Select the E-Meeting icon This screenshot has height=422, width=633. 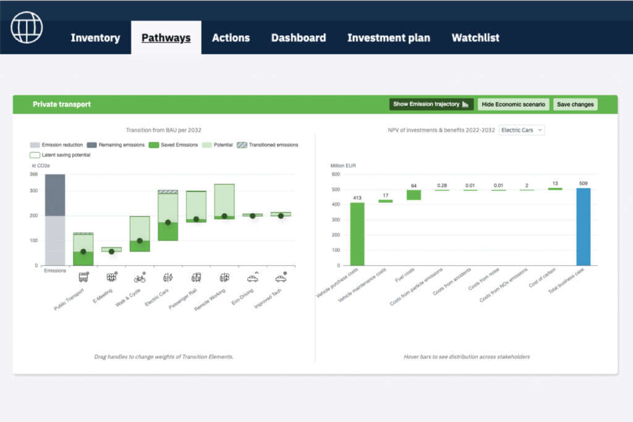(112, 277)
